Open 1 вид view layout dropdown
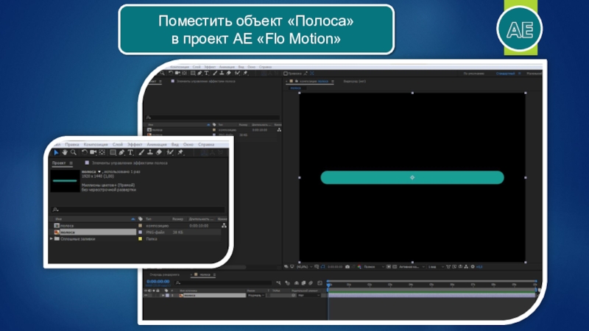 (436, 267)
